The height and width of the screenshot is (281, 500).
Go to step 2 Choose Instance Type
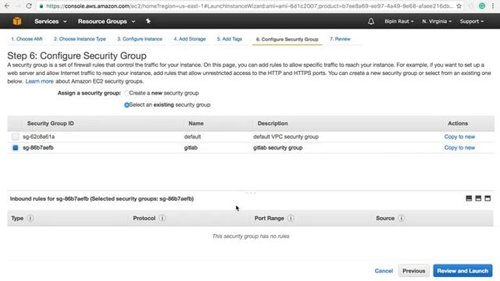pyautogui.click(x=80, y=39)
